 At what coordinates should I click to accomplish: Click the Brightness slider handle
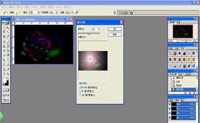pos(89,34)
